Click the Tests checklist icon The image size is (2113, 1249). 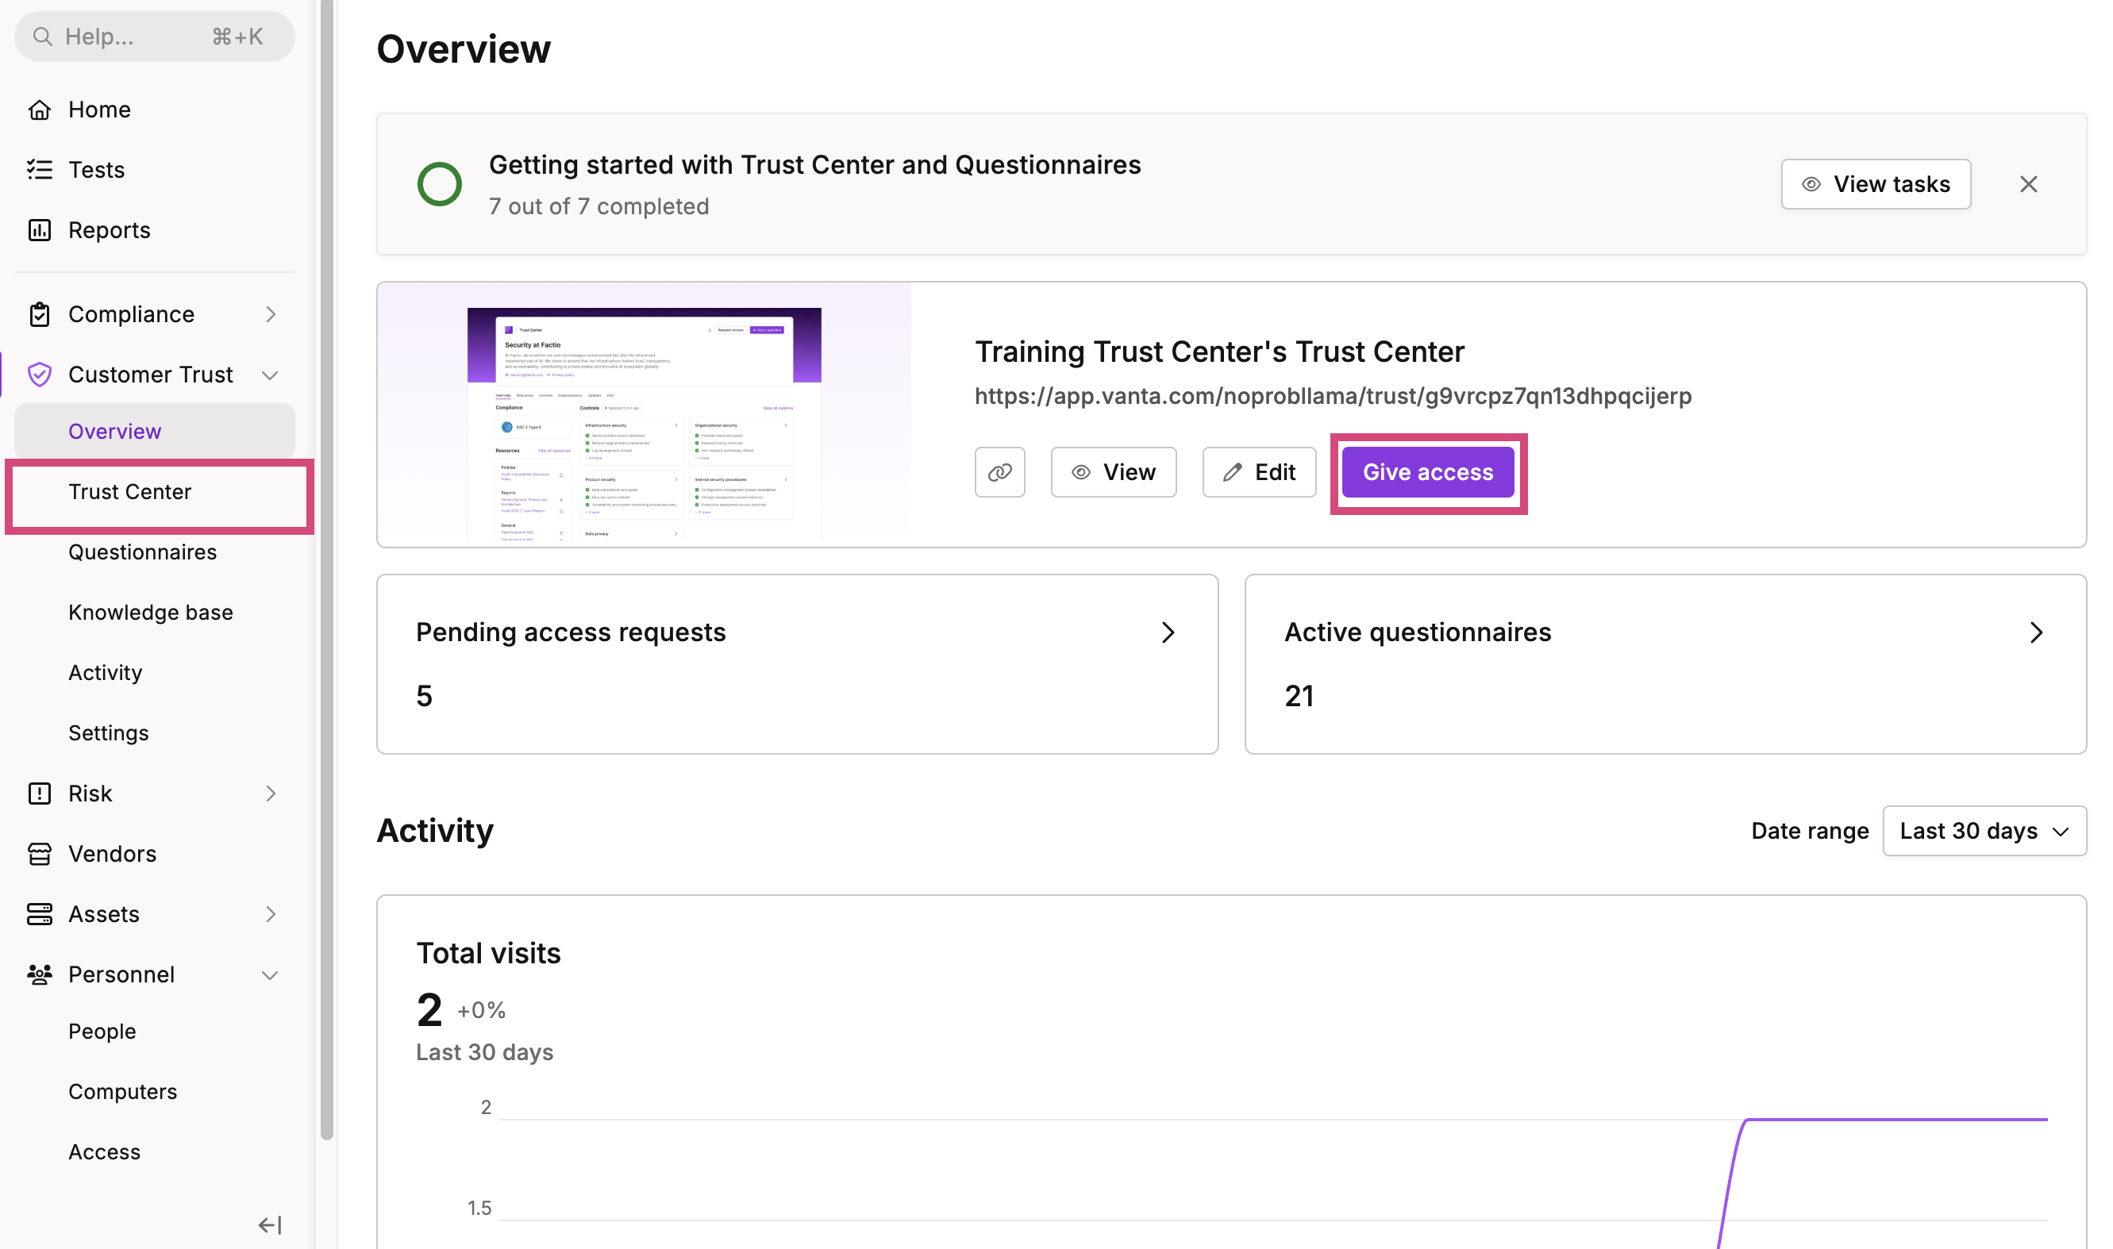tap(40, 170)
